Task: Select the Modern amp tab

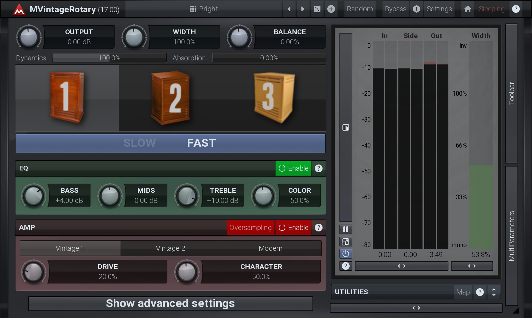Action: 270,248
